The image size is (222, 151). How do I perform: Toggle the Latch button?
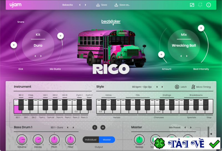(177, 87)
